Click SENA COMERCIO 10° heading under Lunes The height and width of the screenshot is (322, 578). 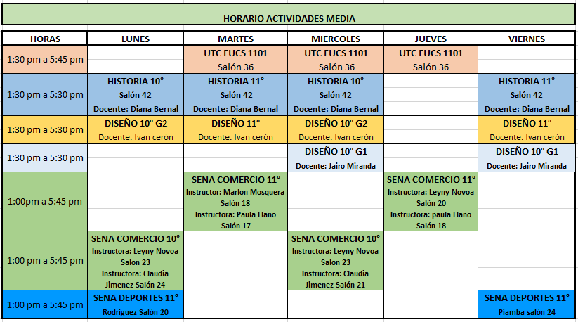[136, 238]
